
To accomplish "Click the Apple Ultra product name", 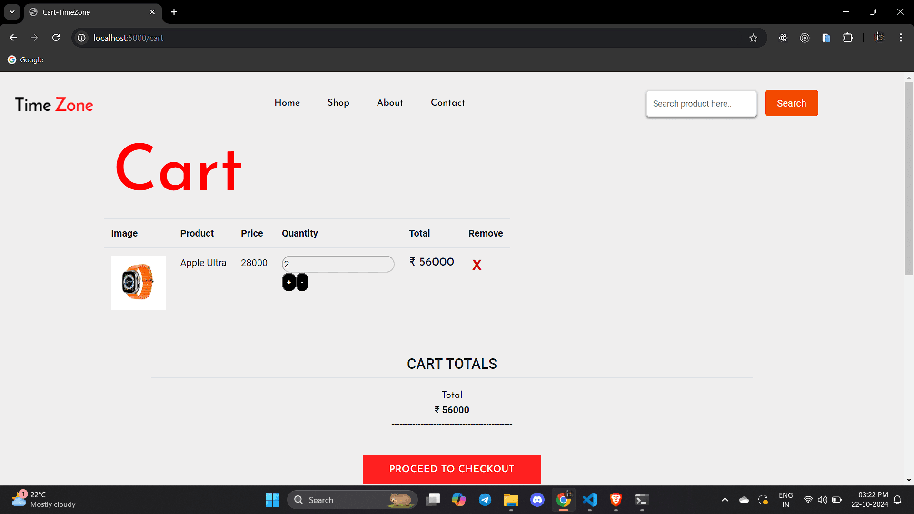I will pos(203,263).
